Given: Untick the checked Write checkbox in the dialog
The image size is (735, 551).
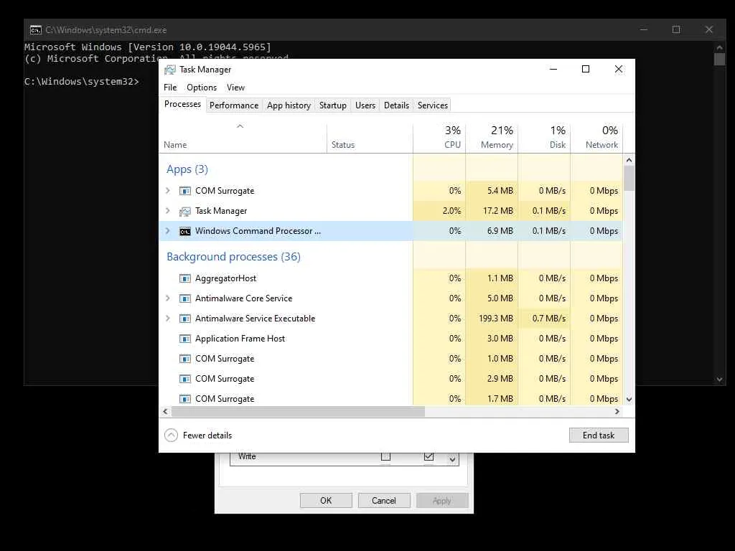Looking at the screenshot, I should (x=429, y=456).
